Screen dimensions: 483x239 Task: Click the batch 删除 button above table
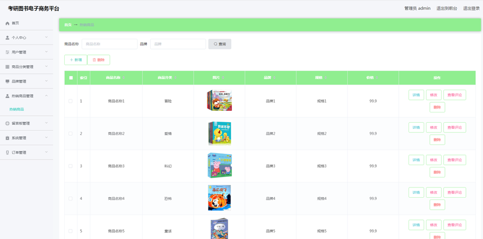(x=98, y=60)
